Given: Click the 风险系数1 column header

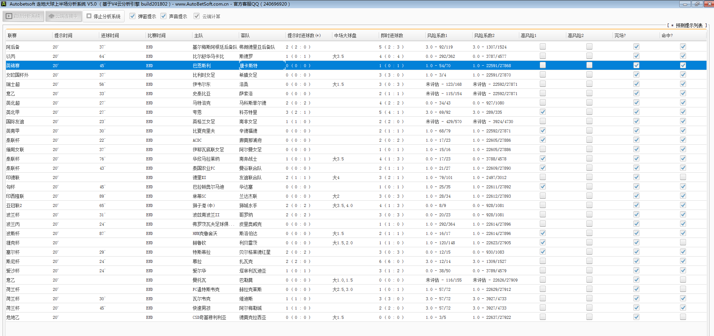Looking at the screenshot, I should (x=437, y=35).
